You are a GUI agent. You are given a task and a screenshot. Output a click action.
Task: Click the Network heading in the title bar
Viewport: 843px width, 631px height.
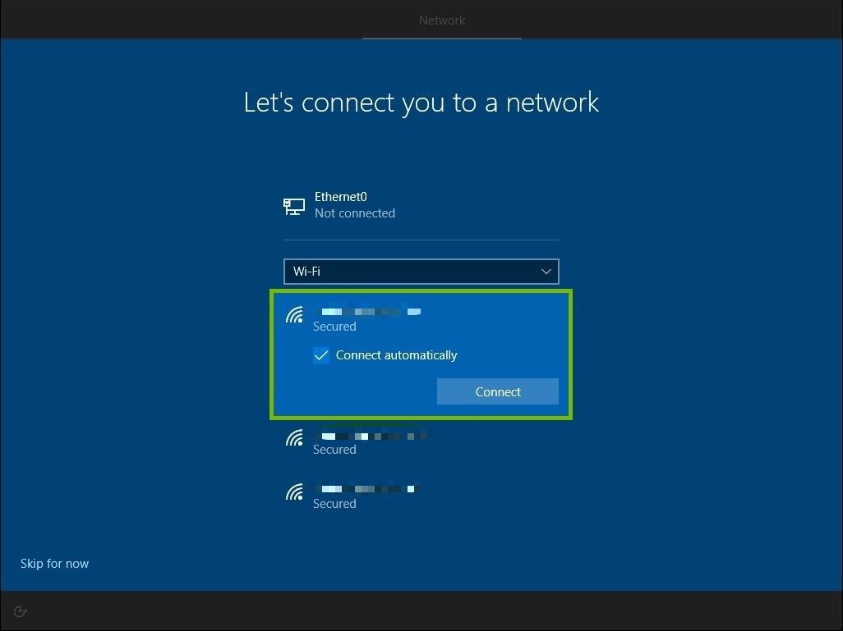click(442, 20)
